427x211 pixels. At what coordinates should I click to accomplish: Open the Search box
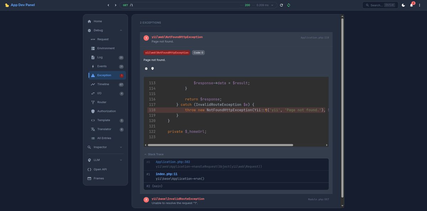(380, 5)
